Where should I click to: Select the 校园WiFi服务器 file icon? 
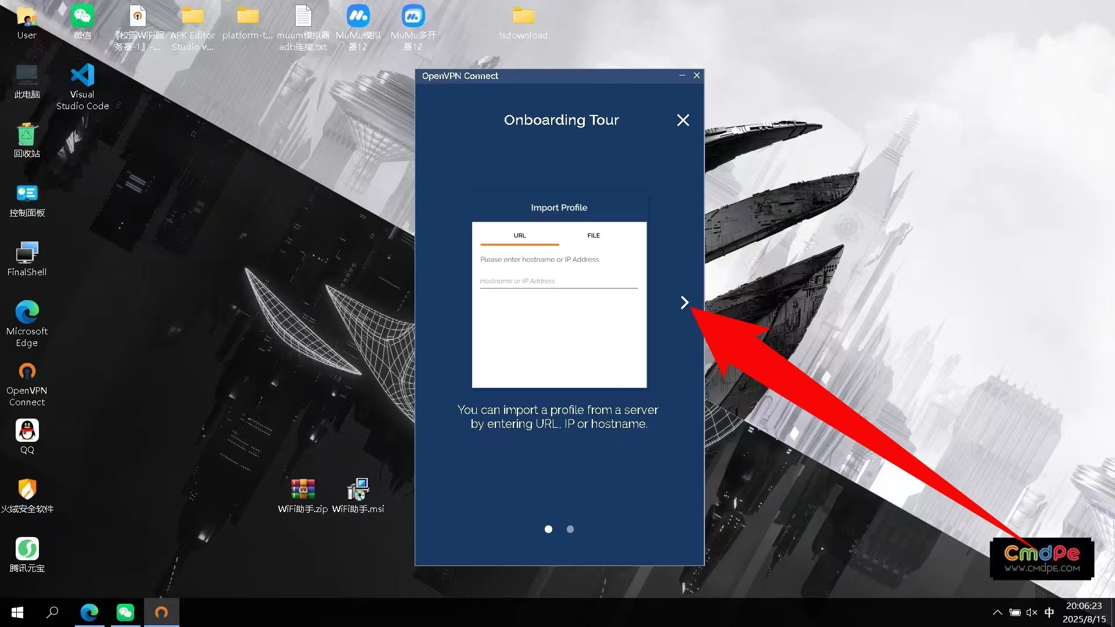point(138,28)
